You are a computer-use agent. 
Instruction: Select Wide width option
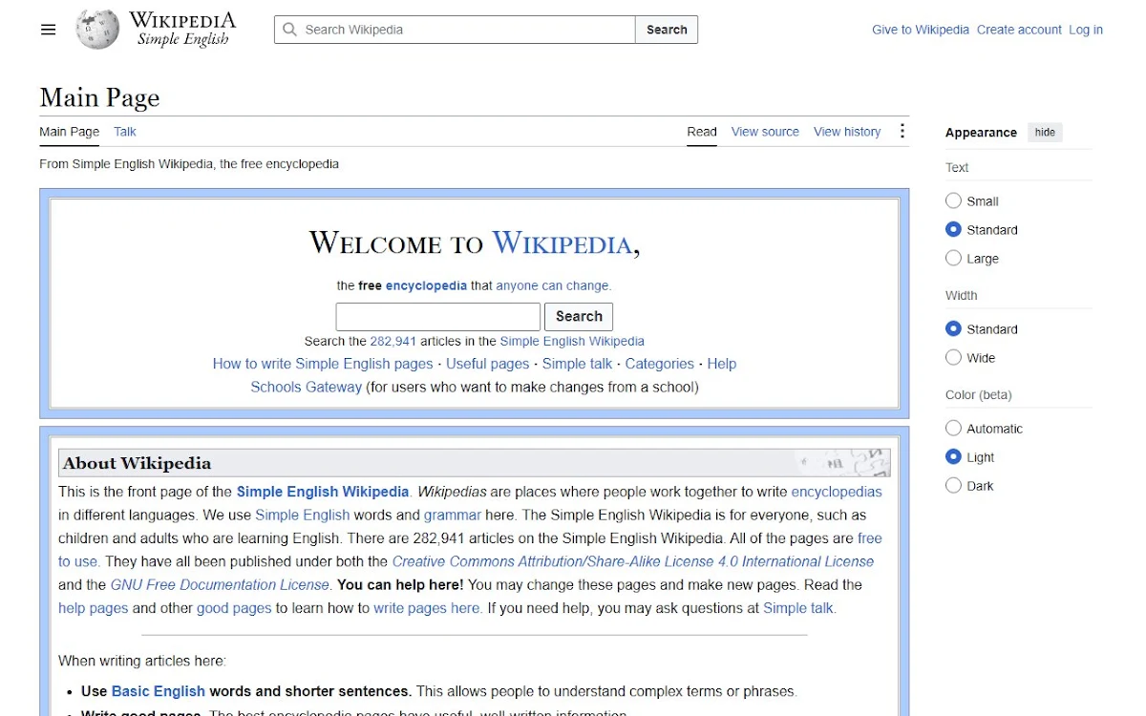pos(953,357)
